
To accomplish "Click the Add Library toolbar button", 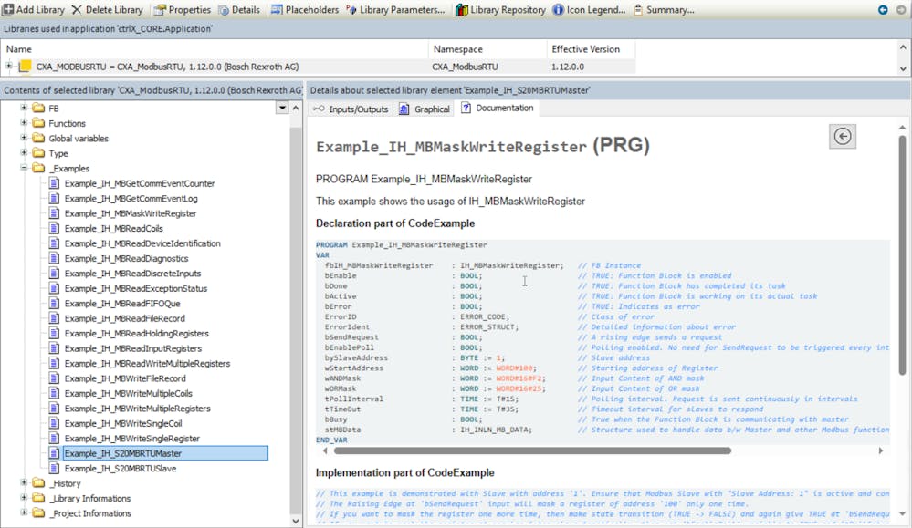I will (x=34, y=9).
